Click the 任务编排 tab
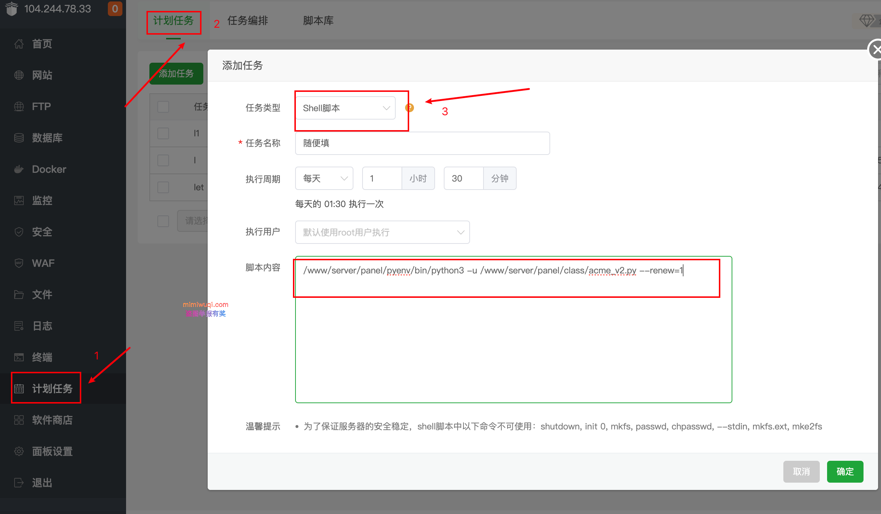This screenshot has width=881, height=514. (x=248, y=20)
